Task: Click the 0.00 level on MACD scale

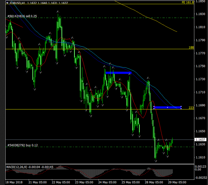Action: [199, 169]
